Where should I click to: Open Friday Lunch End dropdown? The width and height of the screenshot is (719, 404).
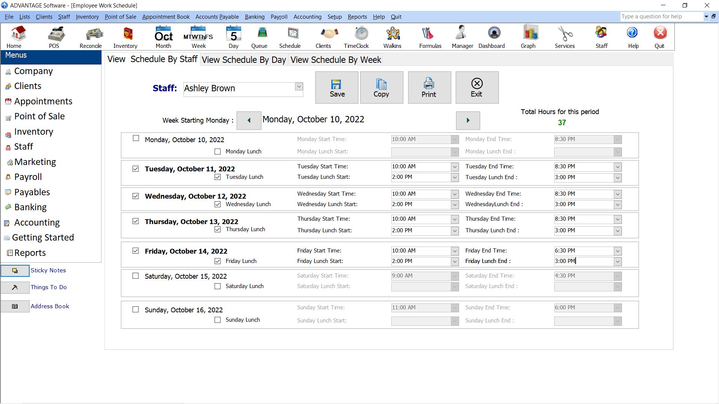pos(618,261)
